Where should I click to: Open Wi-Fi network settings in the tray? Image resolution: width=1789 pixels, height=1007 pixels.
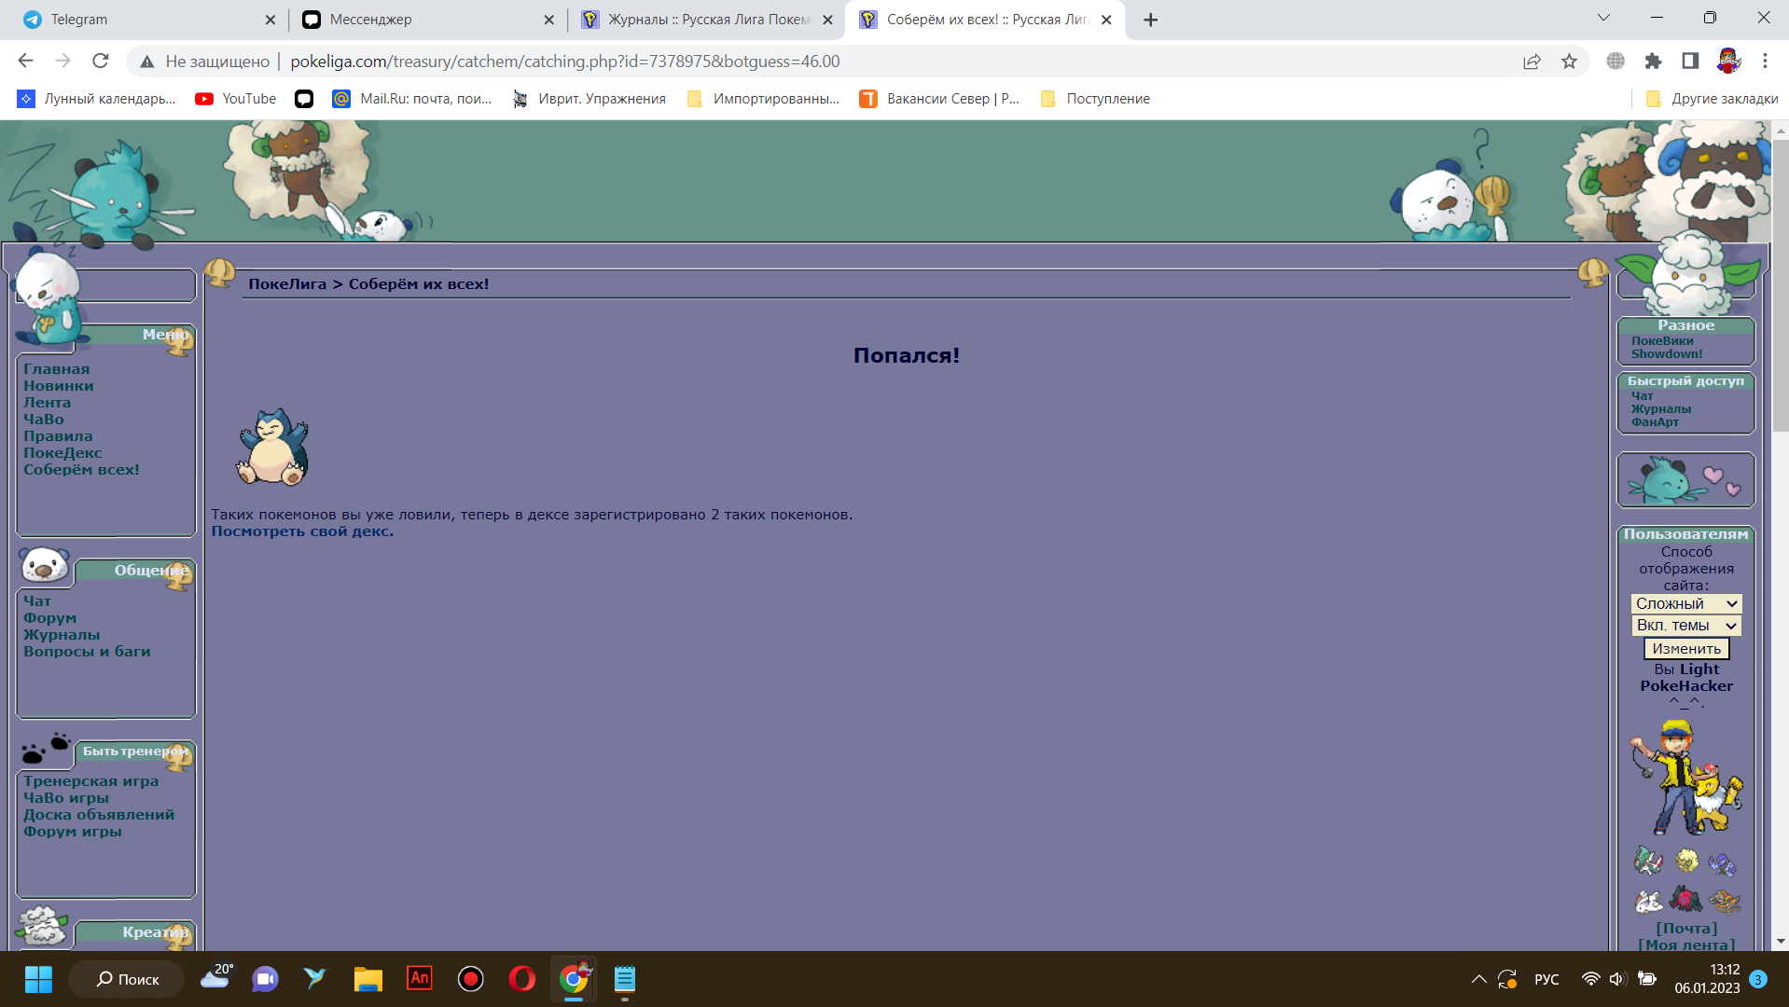[x=1590, y=979]
